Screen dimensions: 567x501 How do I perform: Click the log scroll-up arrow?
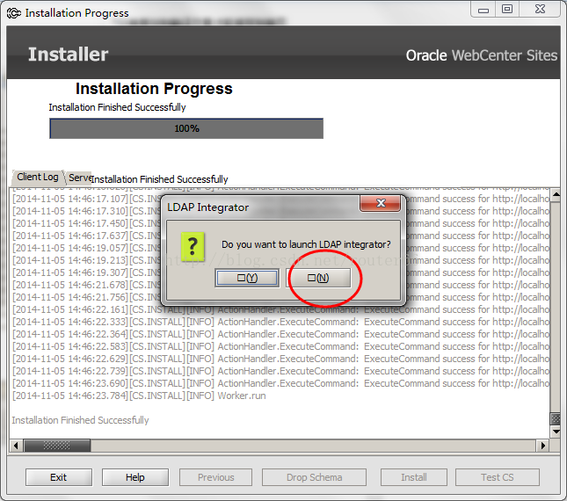coord(556,195)
